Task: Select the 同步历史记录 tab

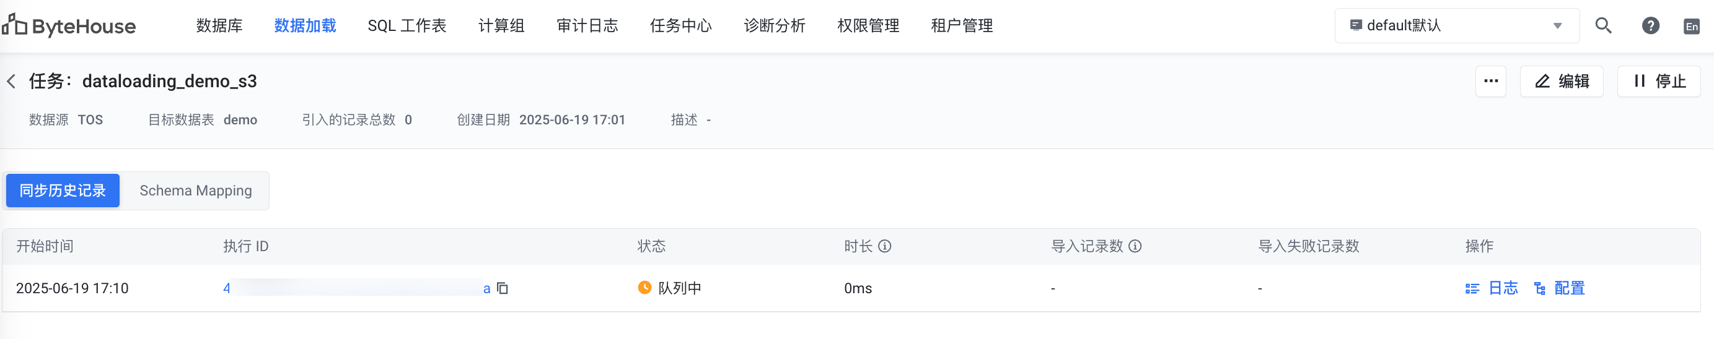Action: [x=63, y=191]
